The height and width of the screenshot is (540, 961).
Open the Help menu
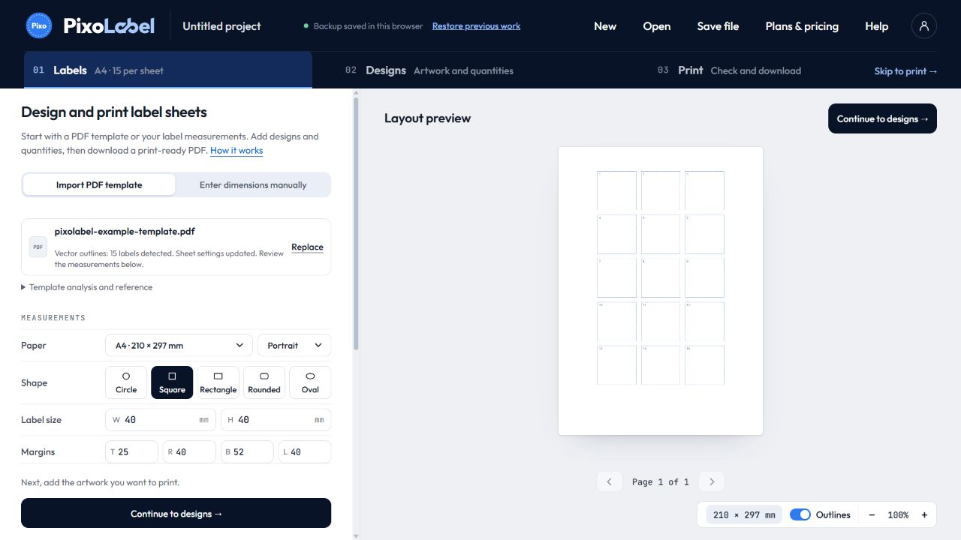876,26
